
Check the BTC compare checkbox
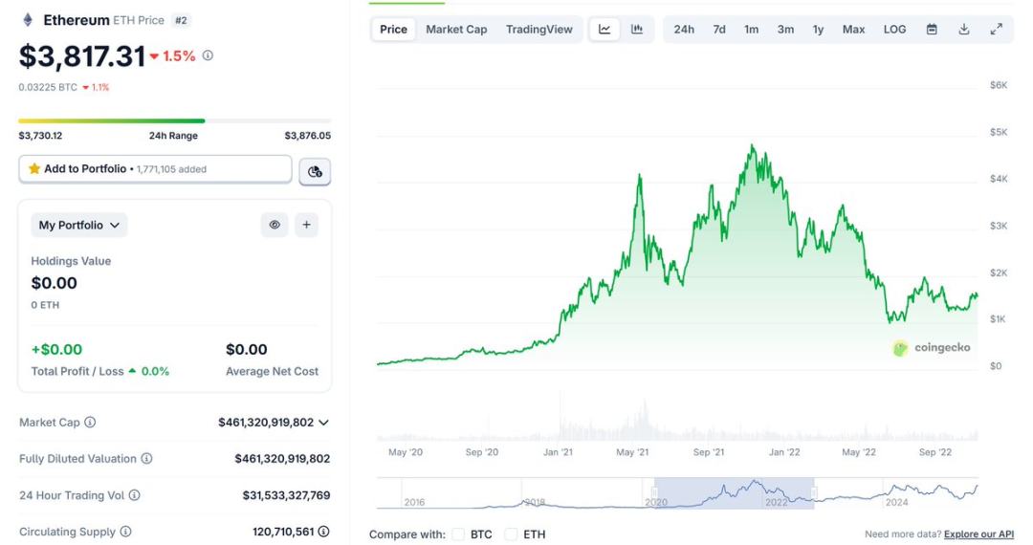point(458,534)
